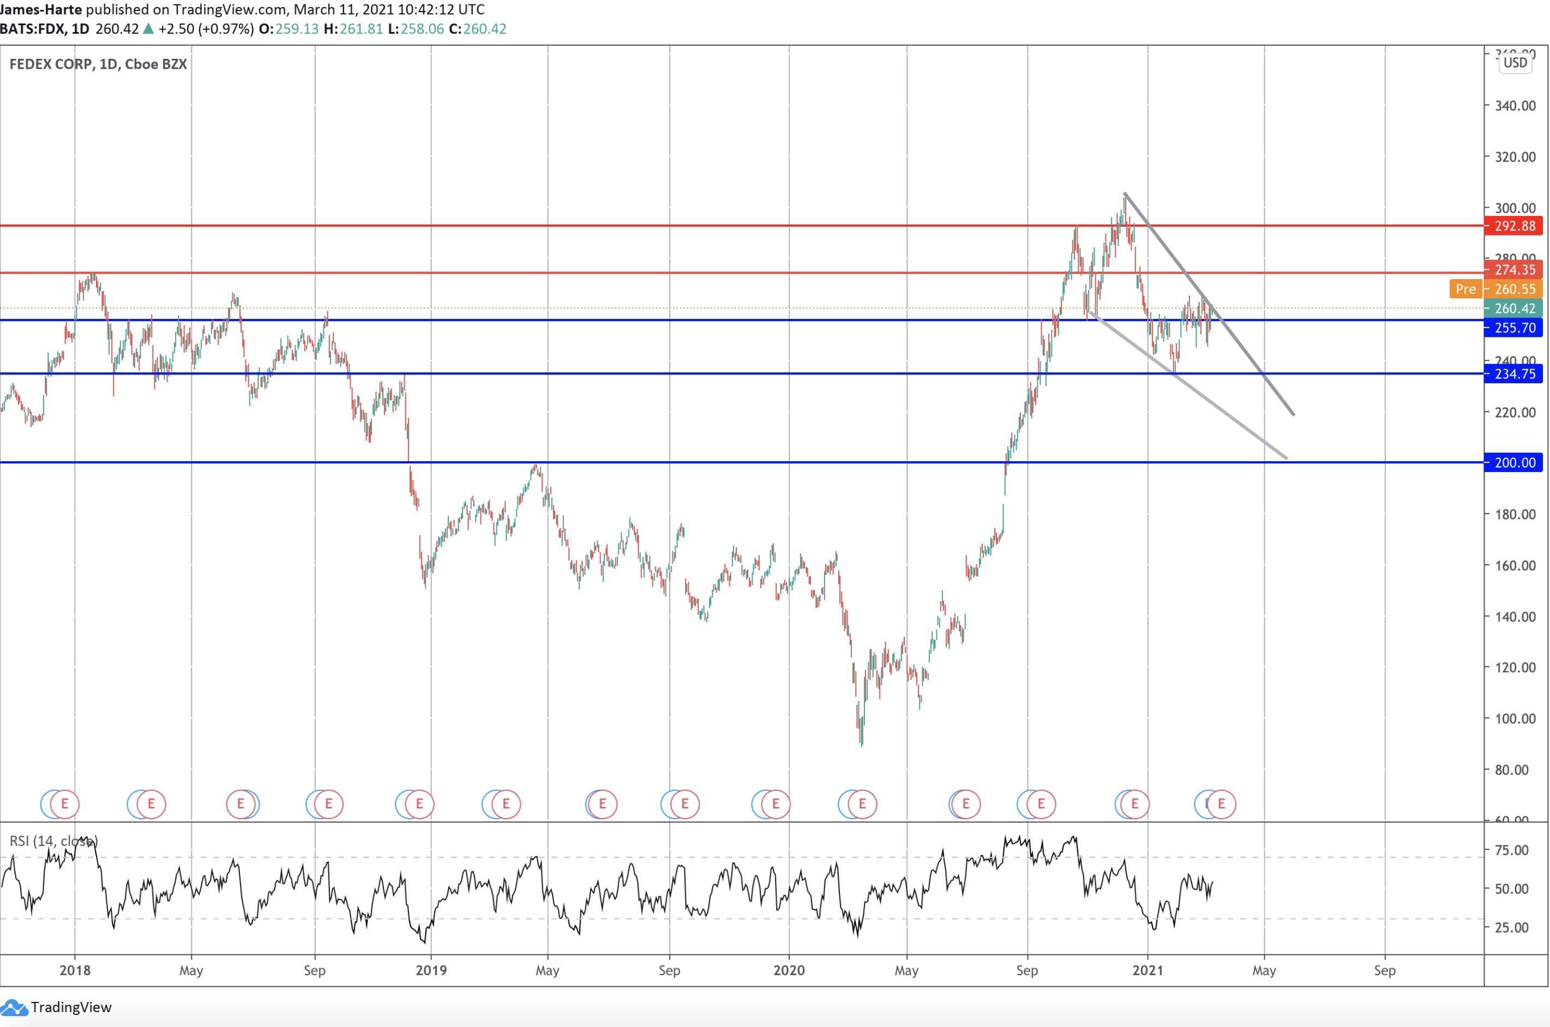The height and width of the screenshot is (1027, 1550).
Task: Click the RSI (14, close) indicator label
Action: click(x=53, y=841)
